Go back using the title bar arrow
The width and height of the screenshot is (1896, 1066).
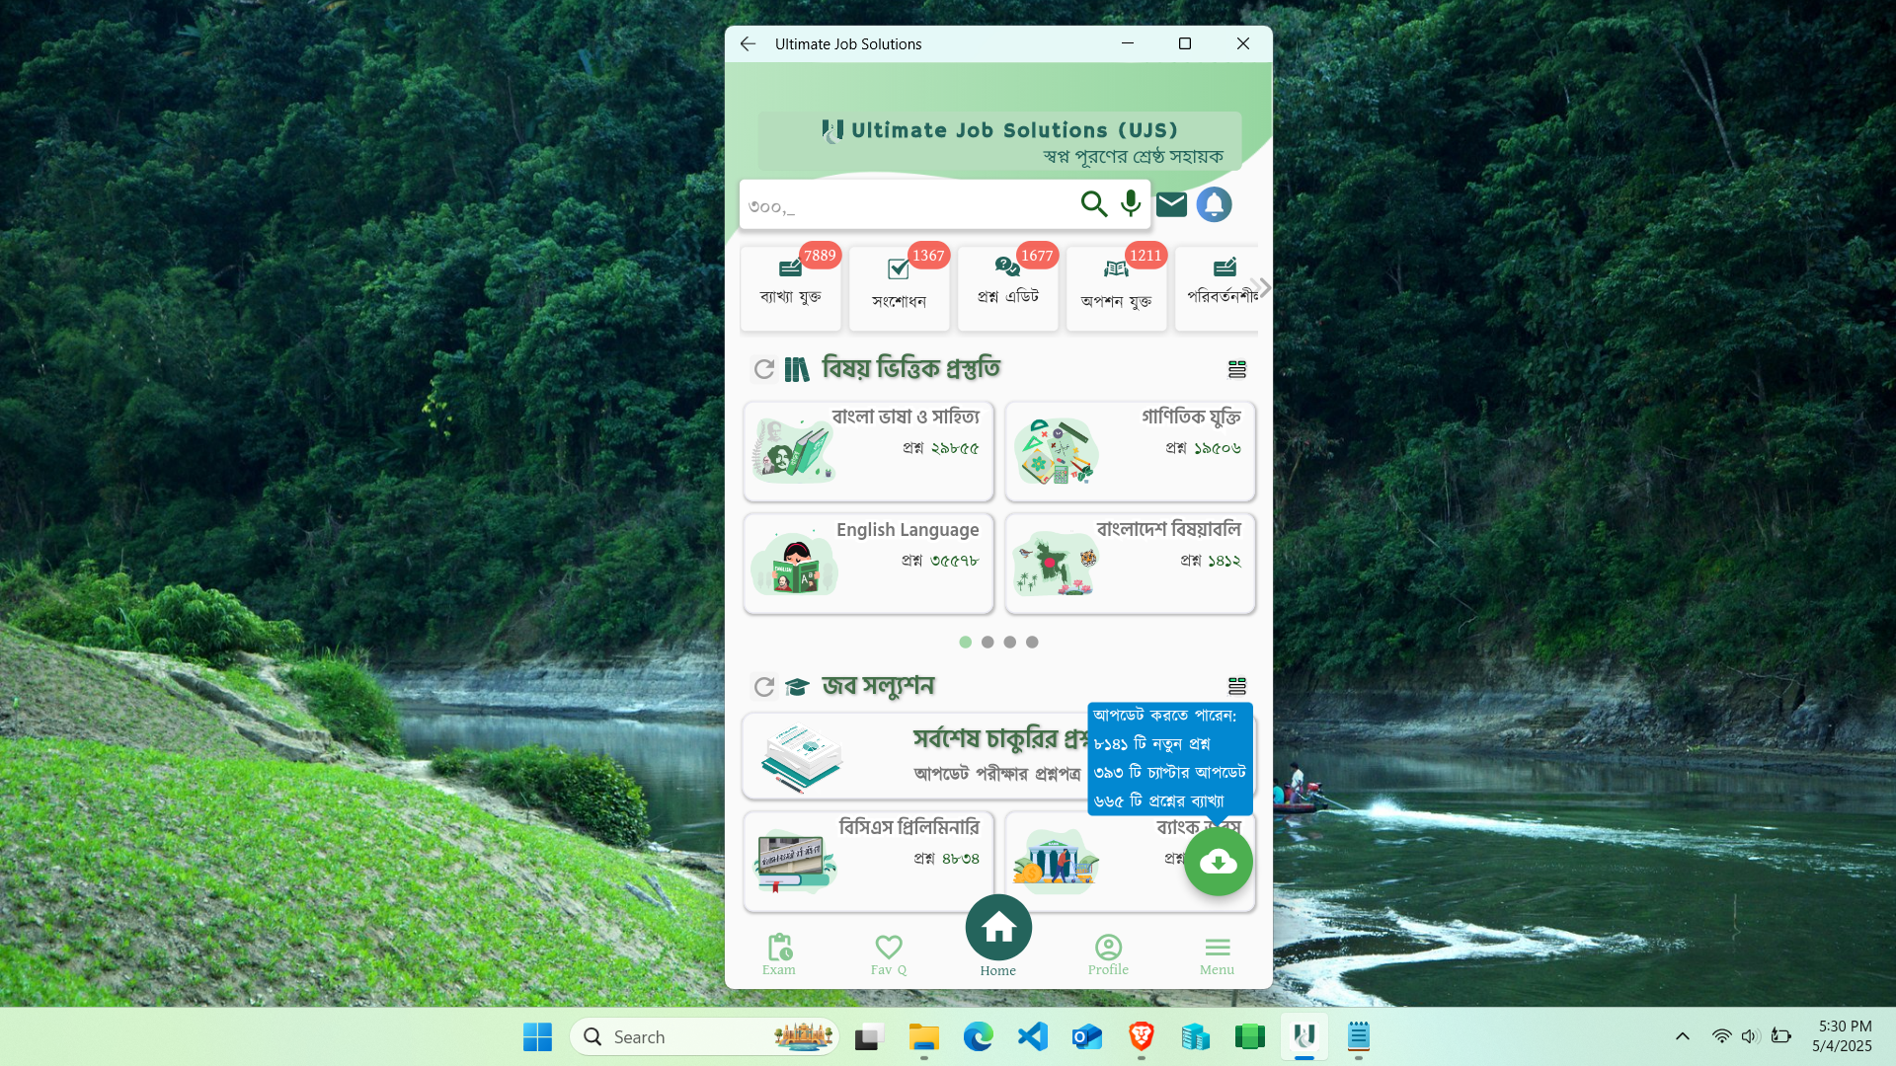click(x=748, y=43)
